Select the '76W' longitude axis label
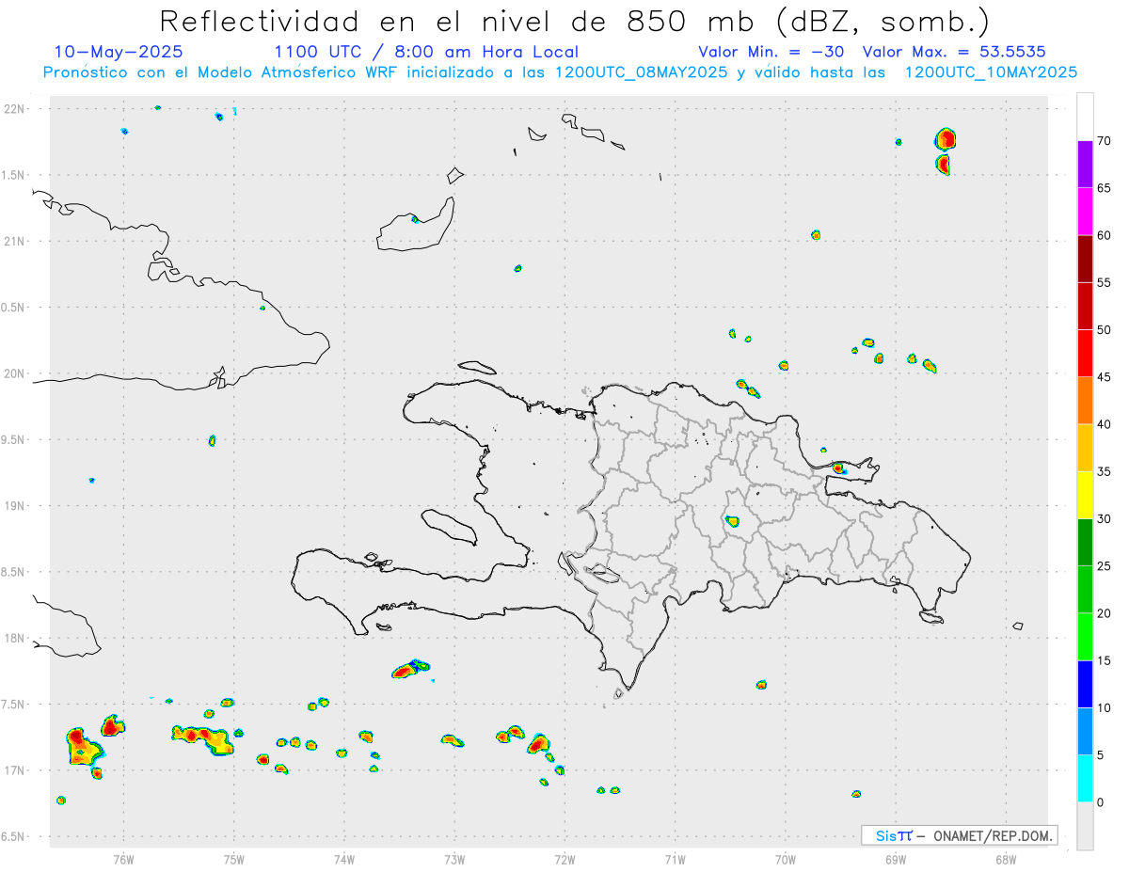This screenshot has width=1129, height=872. tap(123, 858)
